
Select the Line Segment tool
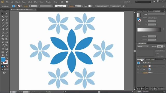click(3, 23)
